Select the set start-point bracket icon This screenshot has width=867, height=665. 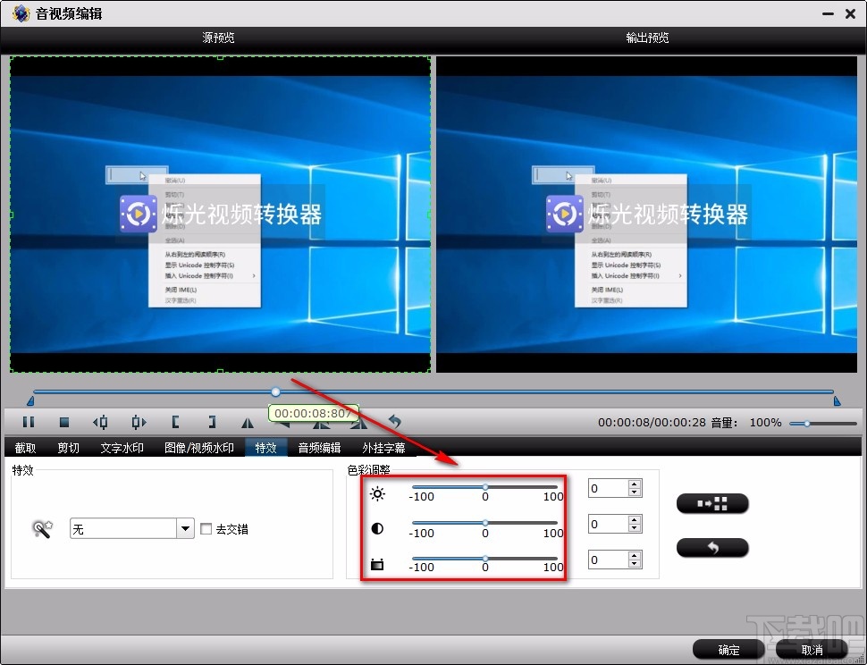(x=174, y=421)
